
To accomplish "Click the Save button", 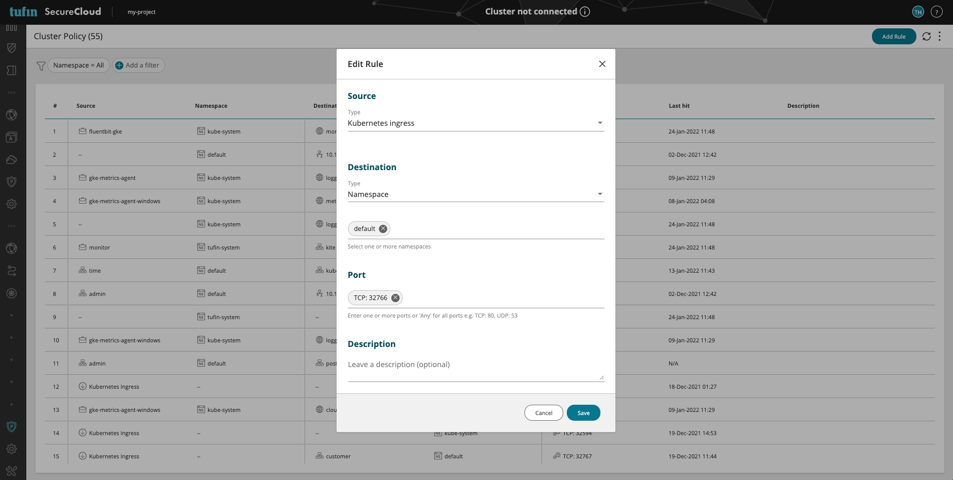I will [583, 413].
